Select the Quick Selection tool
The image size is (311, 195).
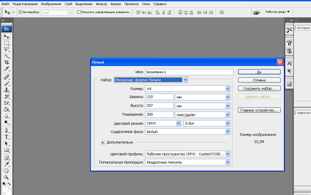(x=6, y=56)
